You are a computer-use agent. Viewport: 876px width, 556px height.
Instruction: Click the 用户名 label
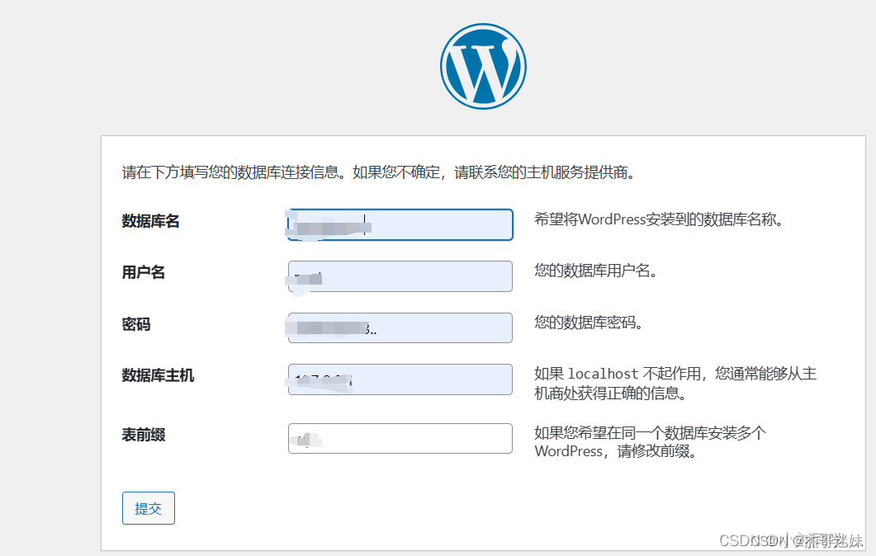coord(144,272)
